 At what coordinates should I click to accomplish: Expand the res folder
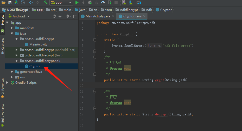[x=12, y=77]
